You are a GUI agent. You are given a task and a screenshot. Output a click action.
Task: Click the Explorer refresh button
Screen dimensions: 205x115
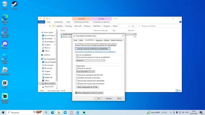click(x=133, y=26)
